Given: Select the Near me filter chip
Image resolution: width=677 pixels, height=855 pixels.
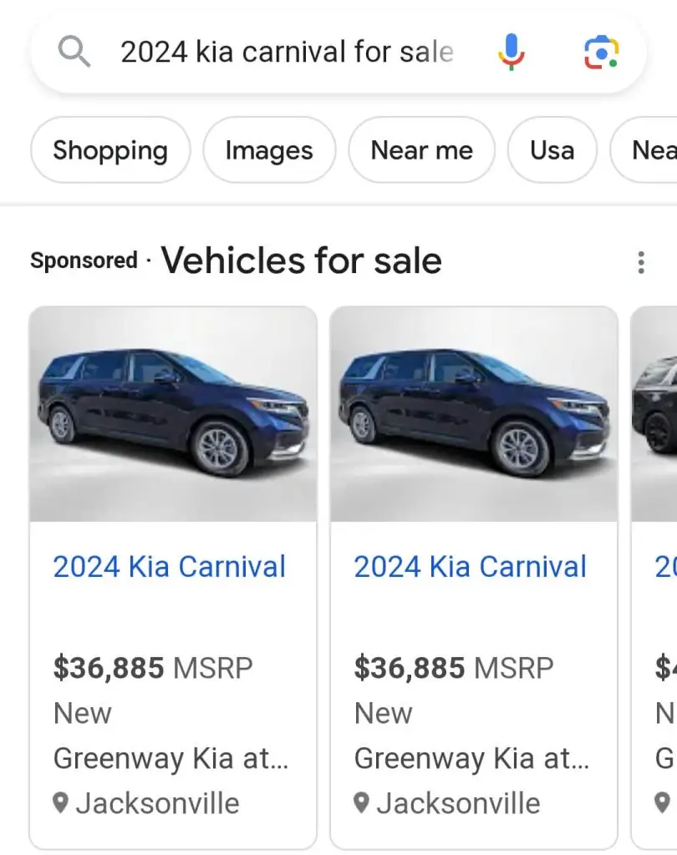Looking at the screenshot, I should pos(421,150).
